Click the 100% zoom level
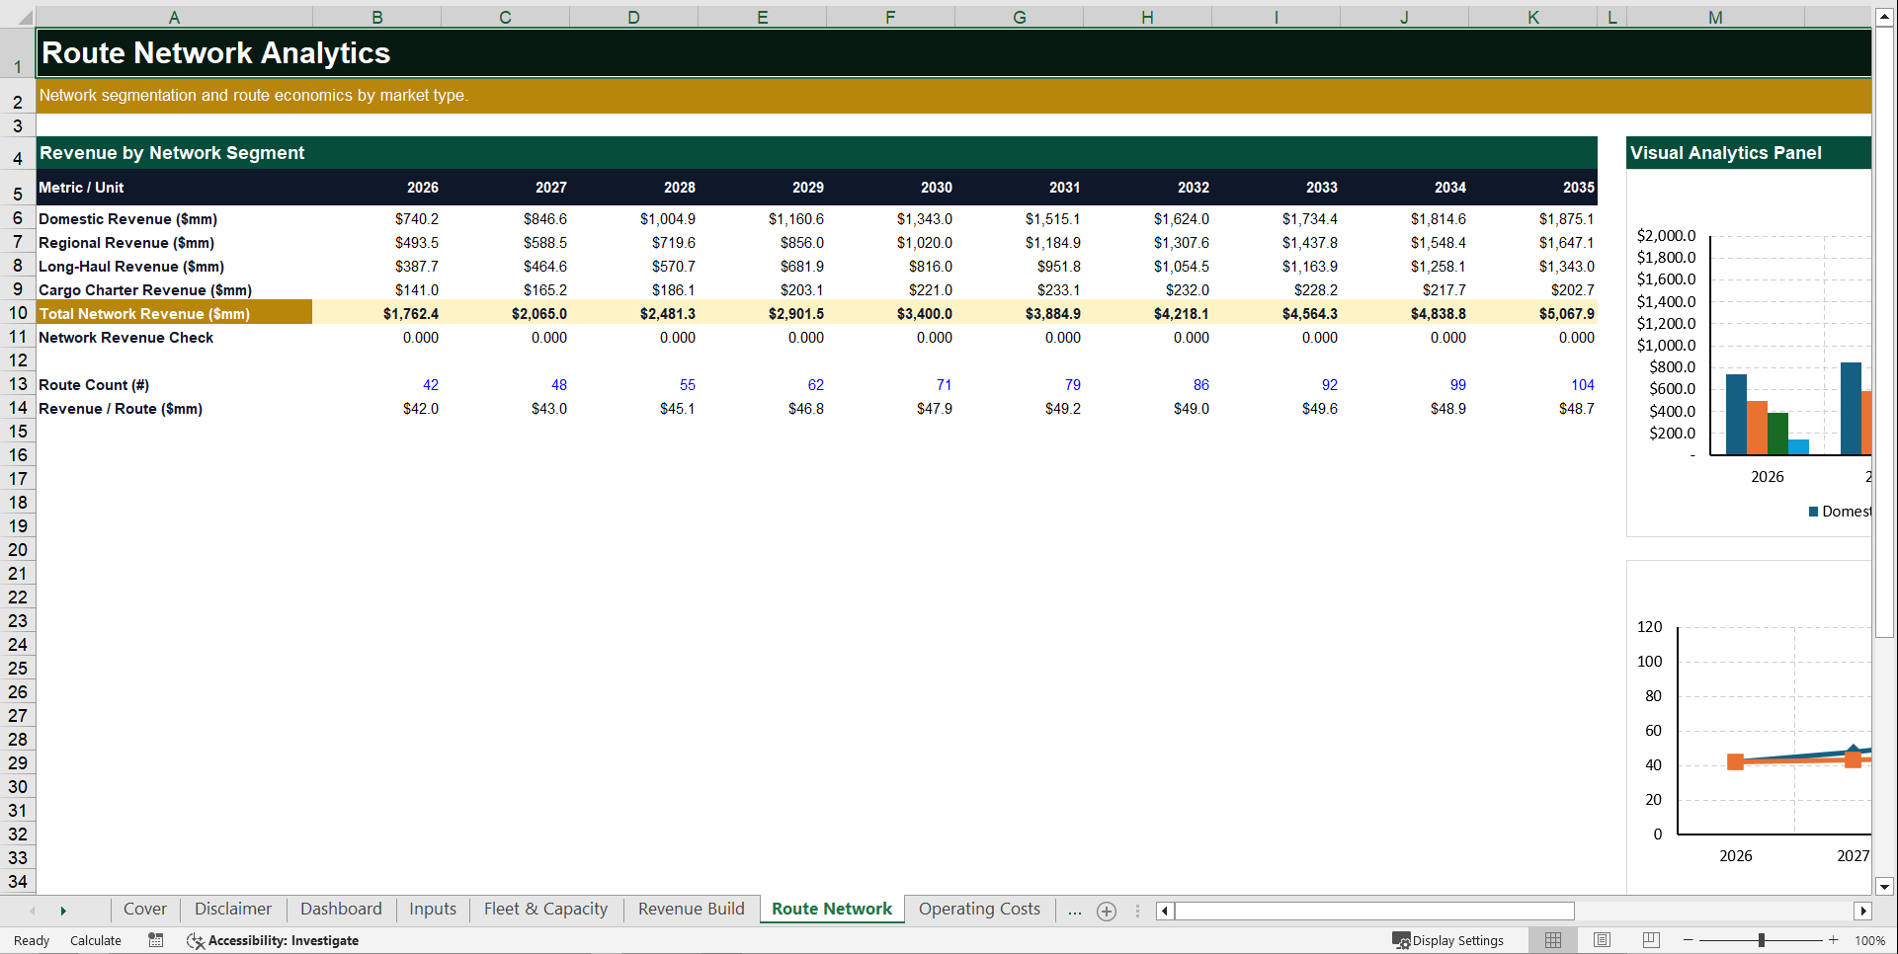This screenshot has height=954, width=1898. pos(1869,940)
